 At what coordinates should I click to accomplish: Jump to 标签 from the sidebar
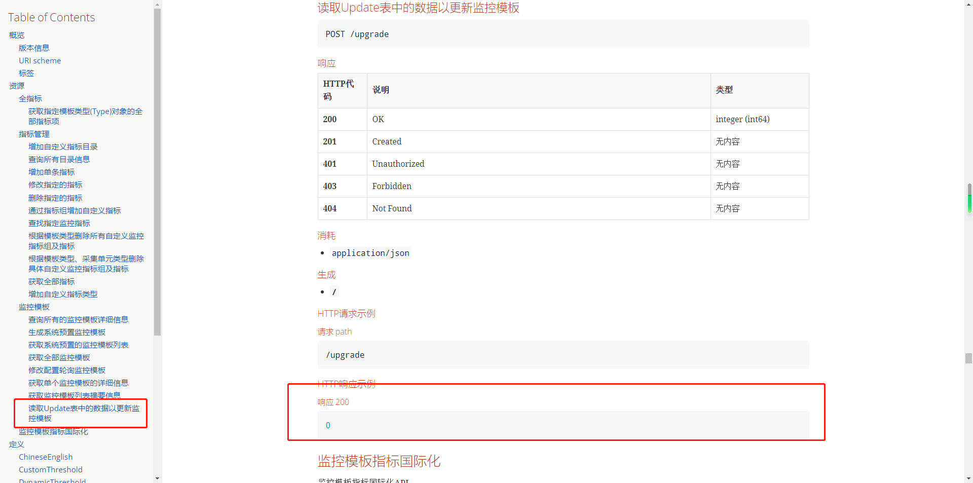click(x=26, y=73)
